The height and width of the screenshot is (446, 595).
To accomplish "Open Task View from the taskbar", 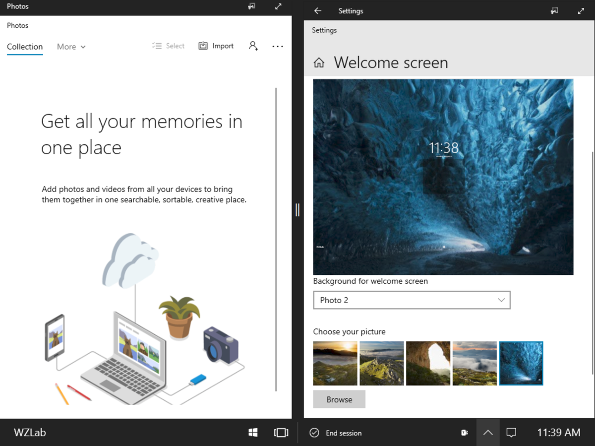I will 281,433.
